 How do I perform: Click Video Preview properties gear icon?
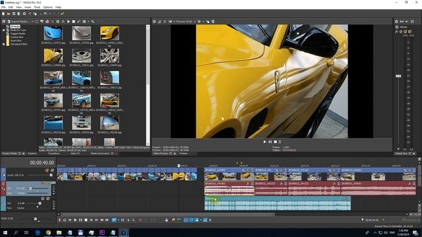tap(154, 22)
